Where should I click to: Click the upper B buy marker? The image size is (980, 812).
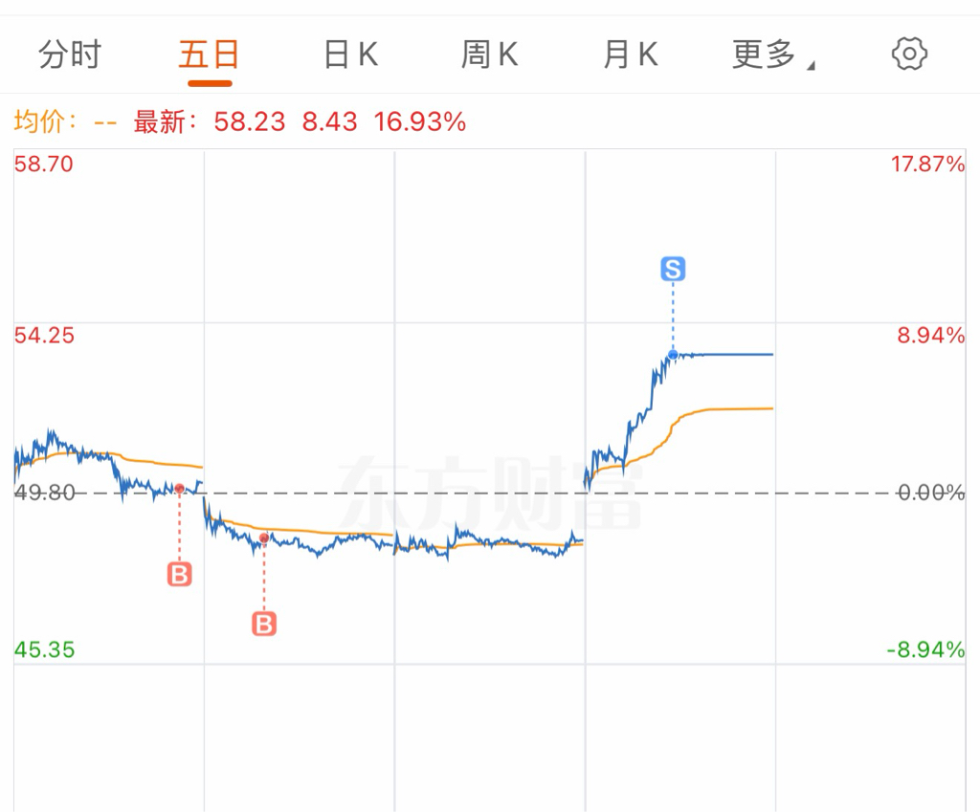[x=179, y=574]
